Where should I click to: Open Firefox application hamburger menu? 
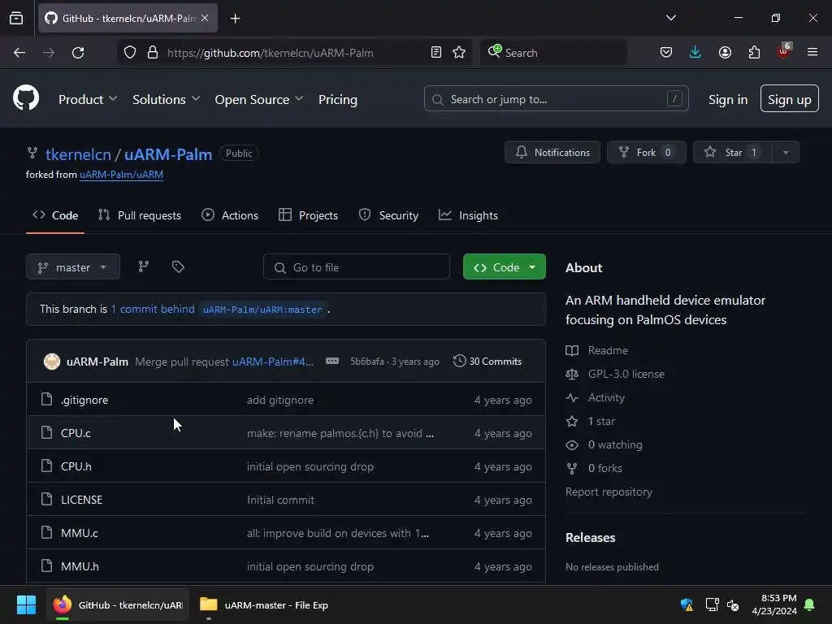[x=812, y=53]
